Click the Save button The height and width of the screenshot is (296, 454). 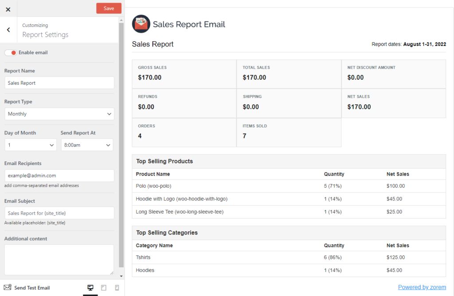coord(109,8)
